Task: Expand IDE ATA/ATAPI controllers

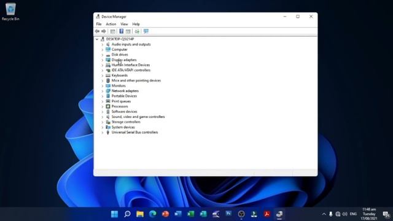Action: pos(103,70)
